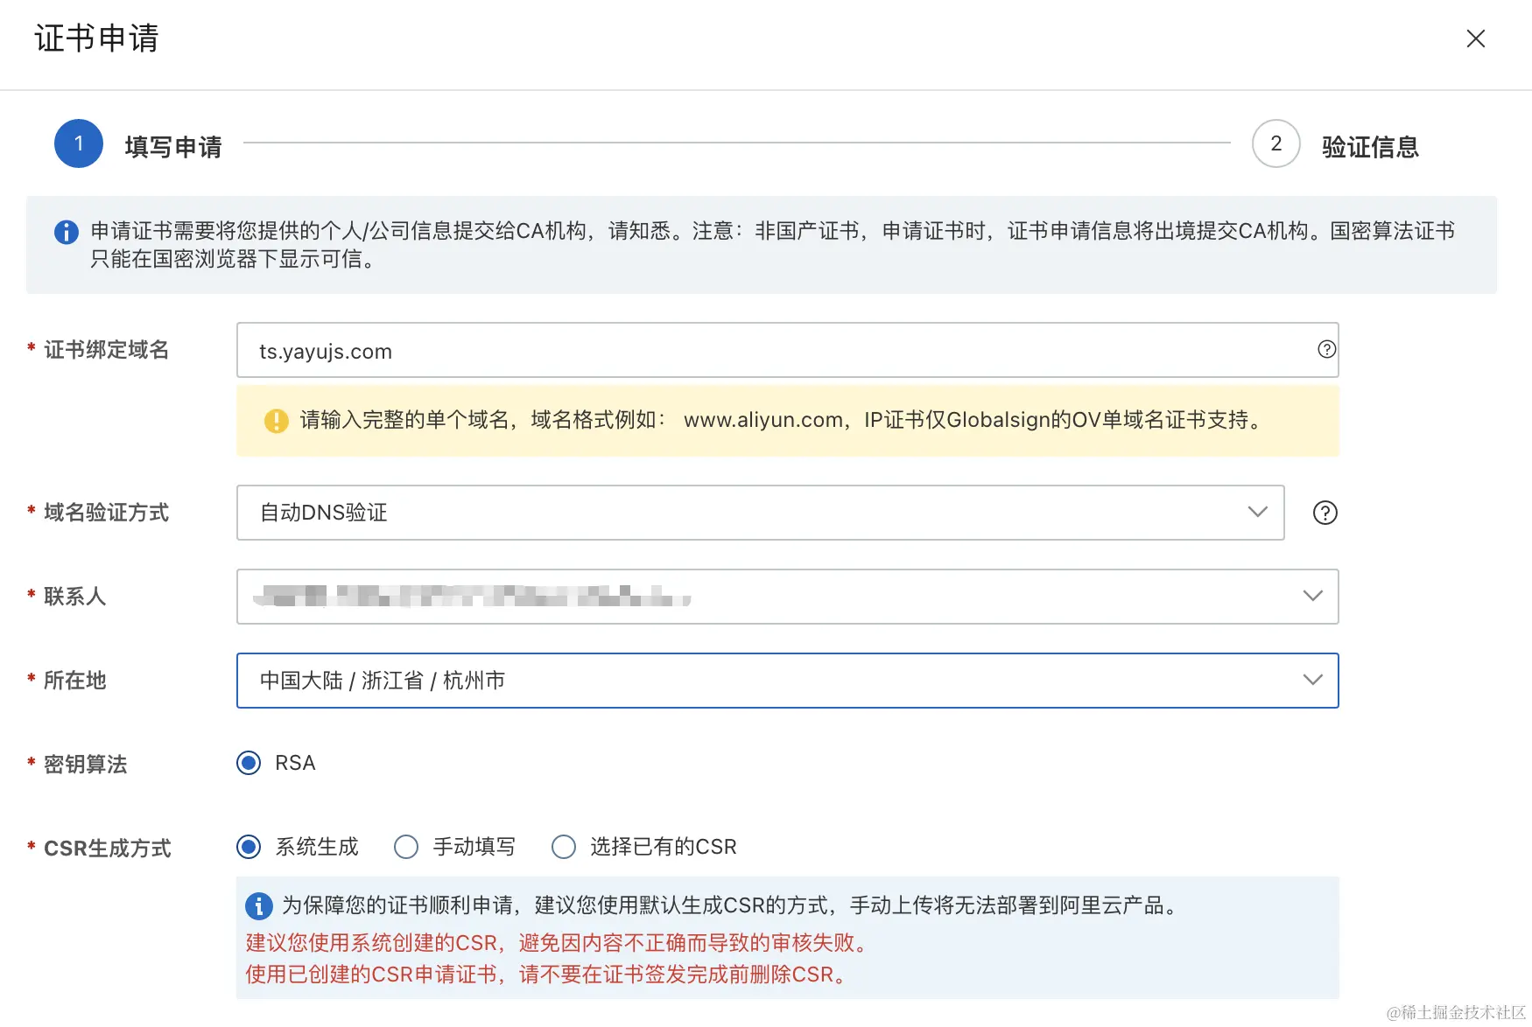Click the 联系人 field label
Viewport: 1532px width, 1027px height.
(x=74, y=597)
